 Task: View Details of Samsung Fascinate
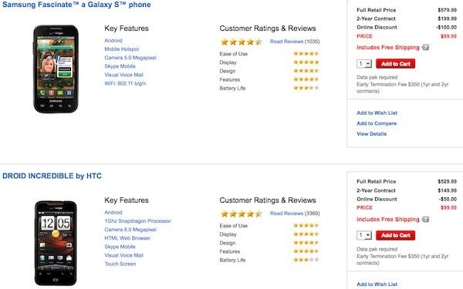[x=371, y=134]
